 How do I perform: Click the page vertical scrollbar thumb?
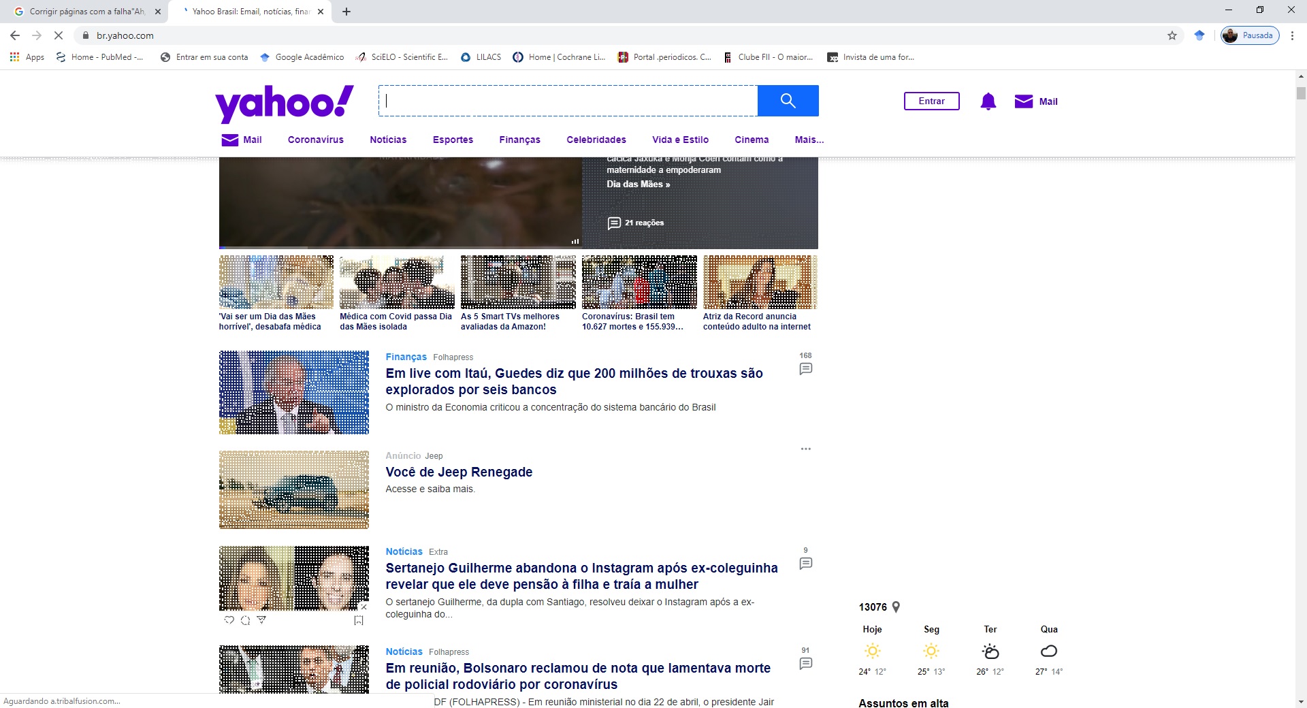[x=1301, y=93]
